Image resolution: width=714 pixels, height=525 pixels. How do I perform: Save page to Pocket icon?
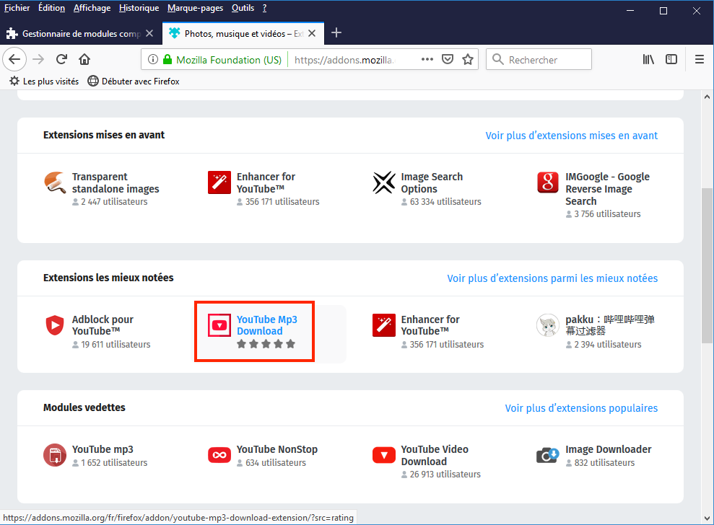[x=448, y=60]
